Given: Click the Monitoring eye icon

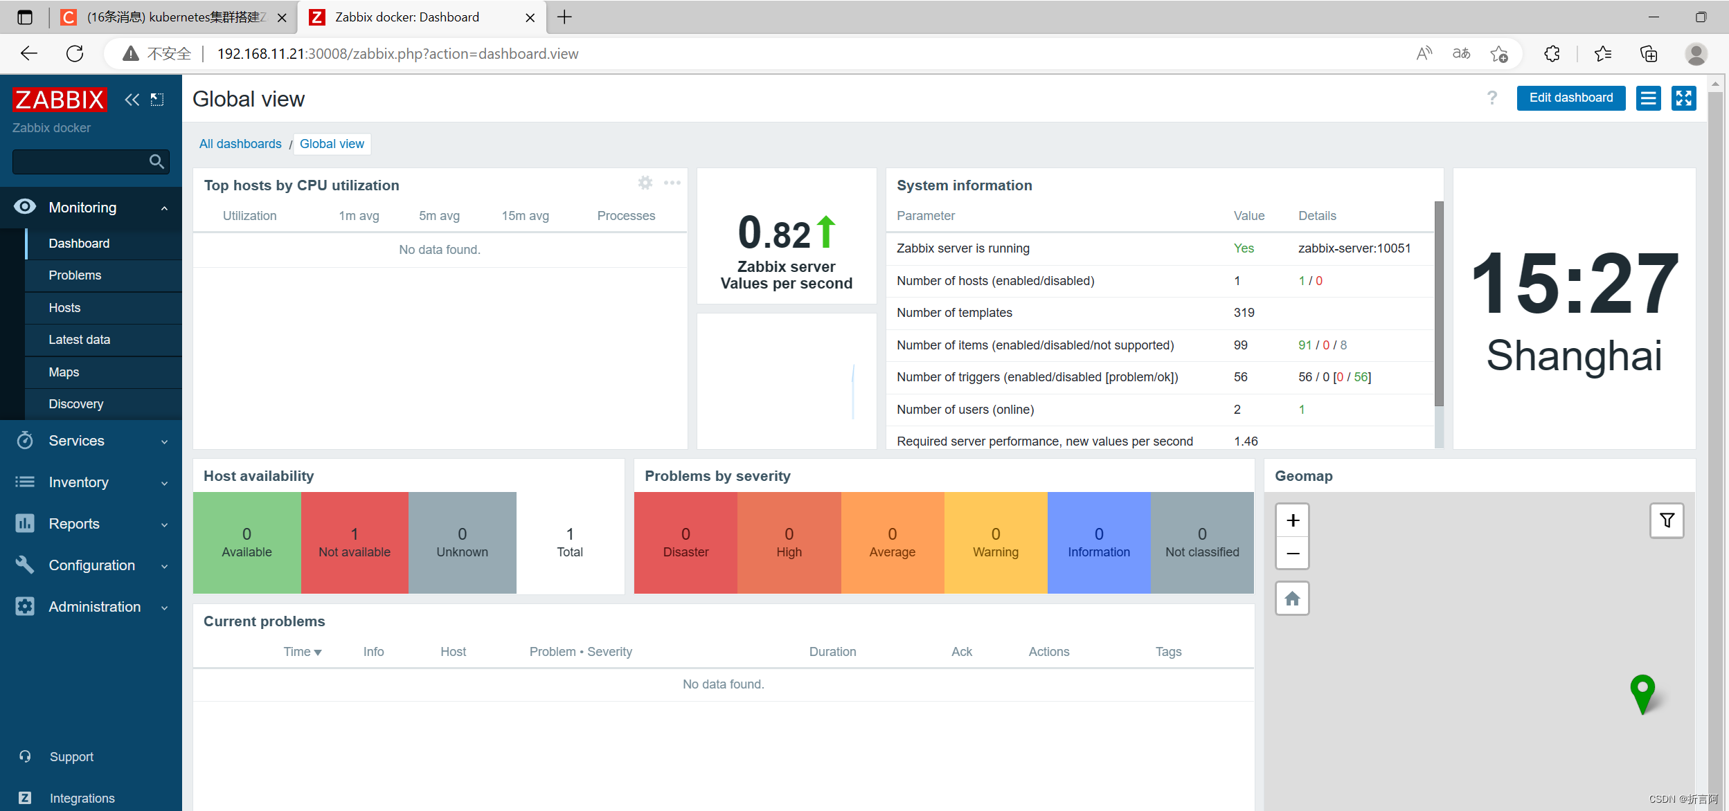Looking at the screenshot, I should pos(25,207).
